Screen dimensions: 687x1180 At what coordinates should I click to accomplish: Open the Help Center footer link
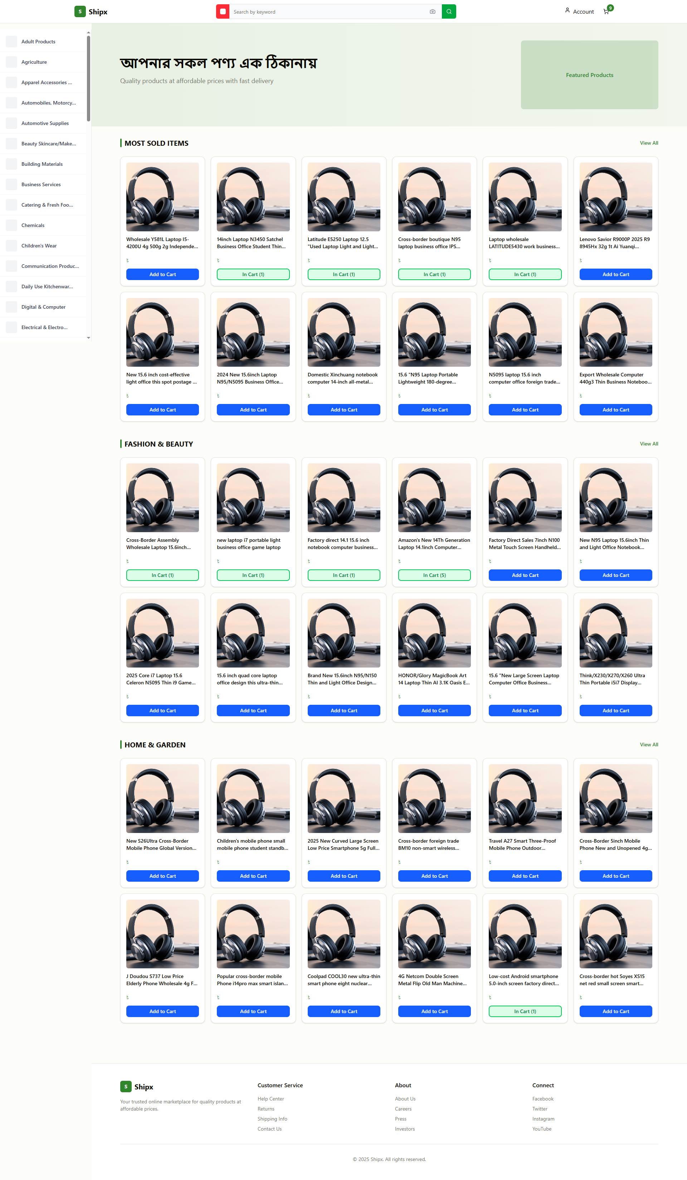pos(271,1099)
